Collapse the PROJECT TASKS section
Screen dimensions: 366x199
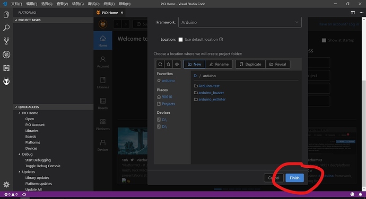click(53, 20)
